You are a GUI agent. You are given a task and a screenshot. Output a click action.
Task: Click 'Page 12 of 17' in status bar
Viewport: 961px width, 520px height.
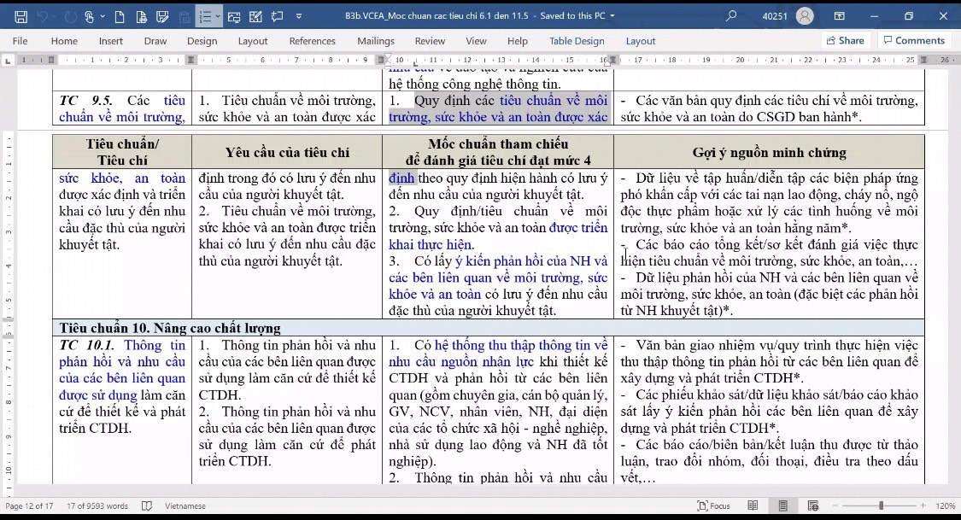29,506
